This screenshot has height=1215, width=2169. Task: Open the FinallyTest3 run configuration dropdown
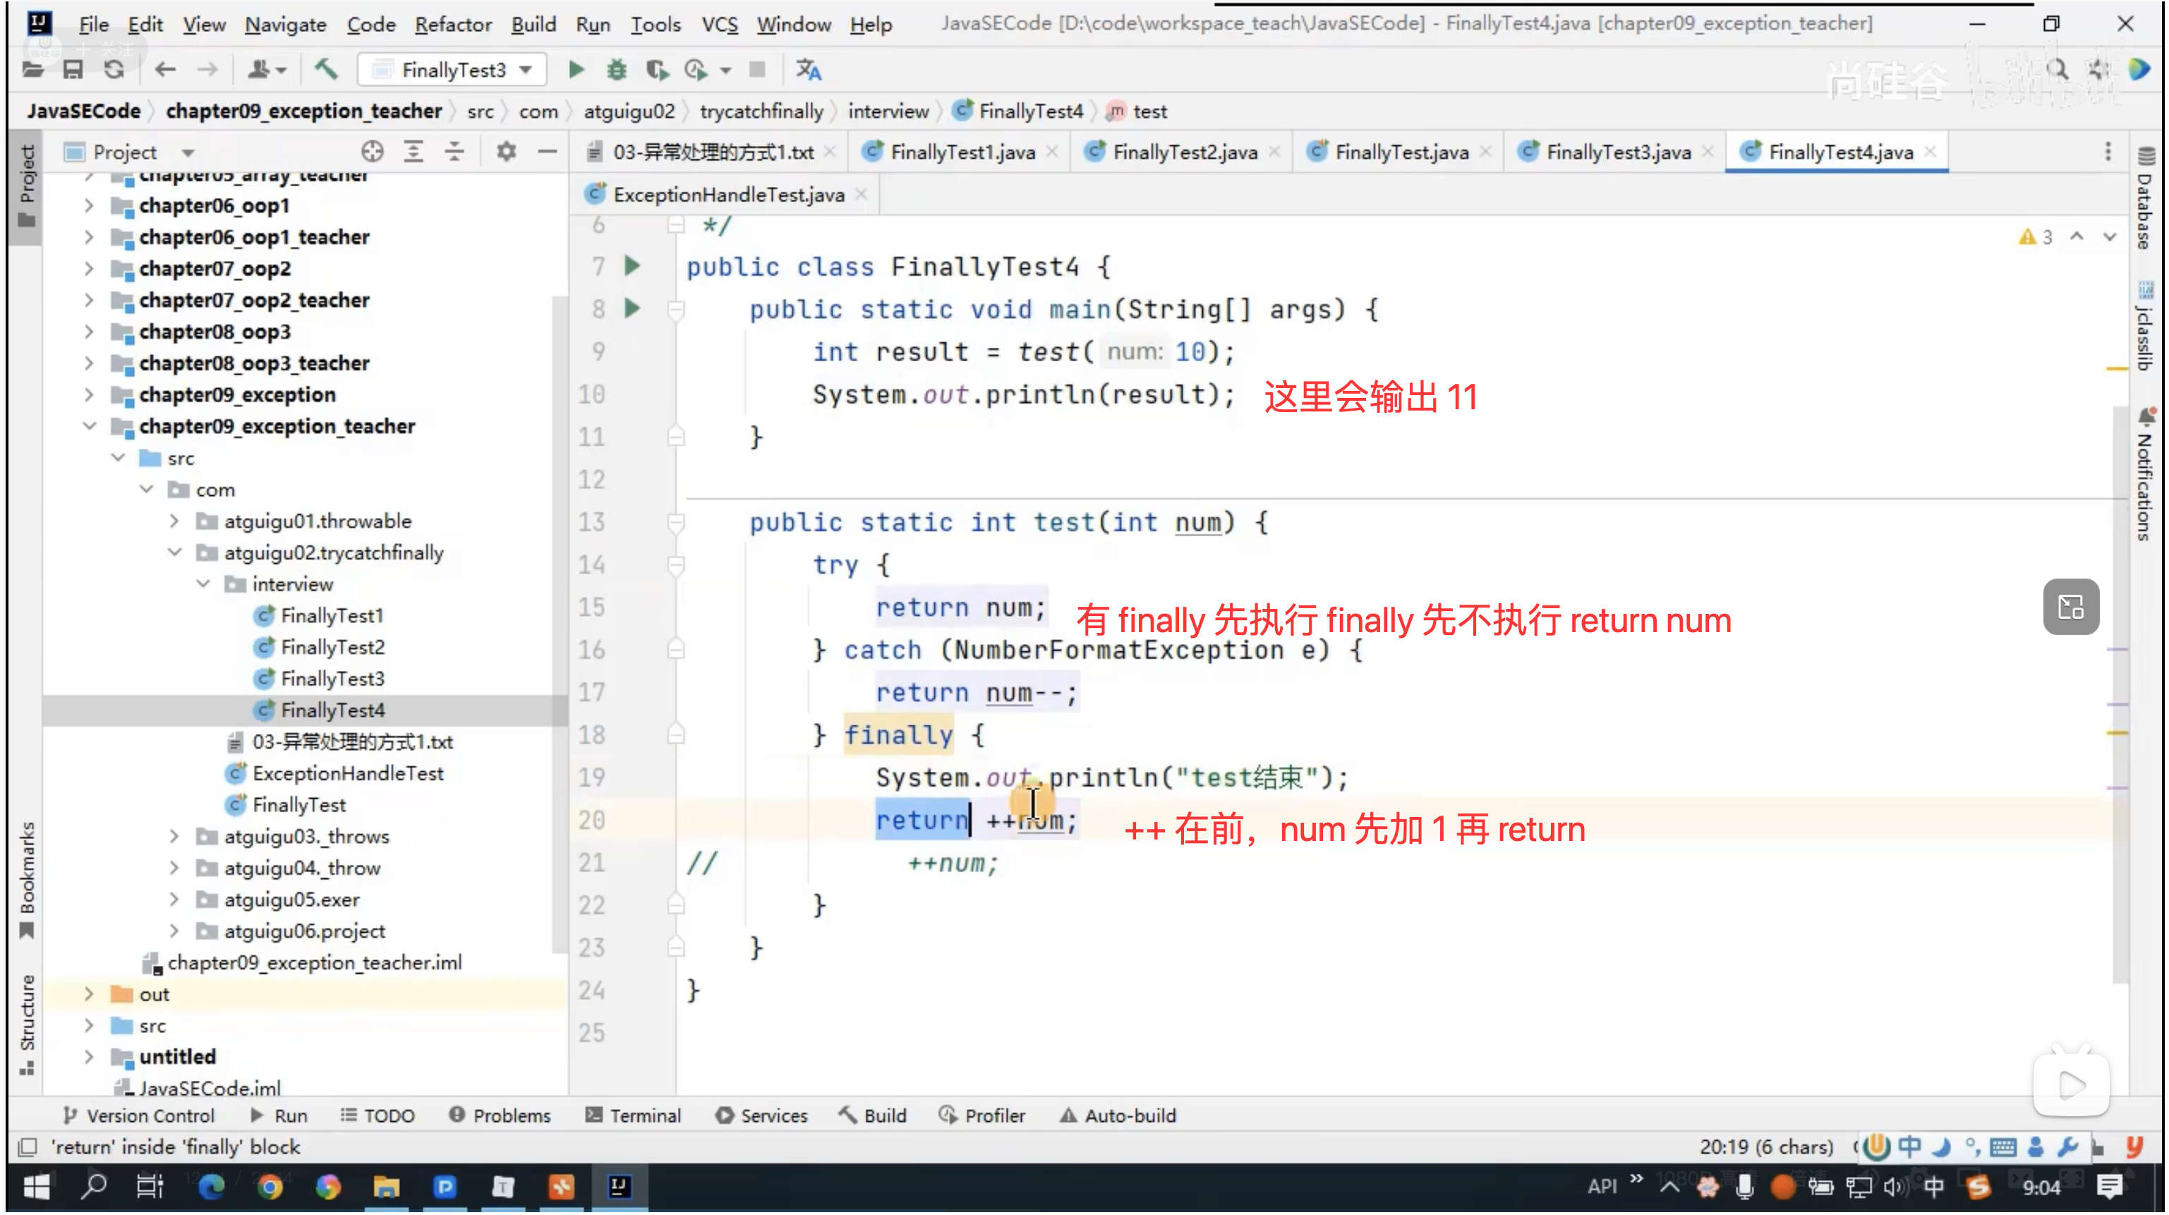click(x=453, y=70)
